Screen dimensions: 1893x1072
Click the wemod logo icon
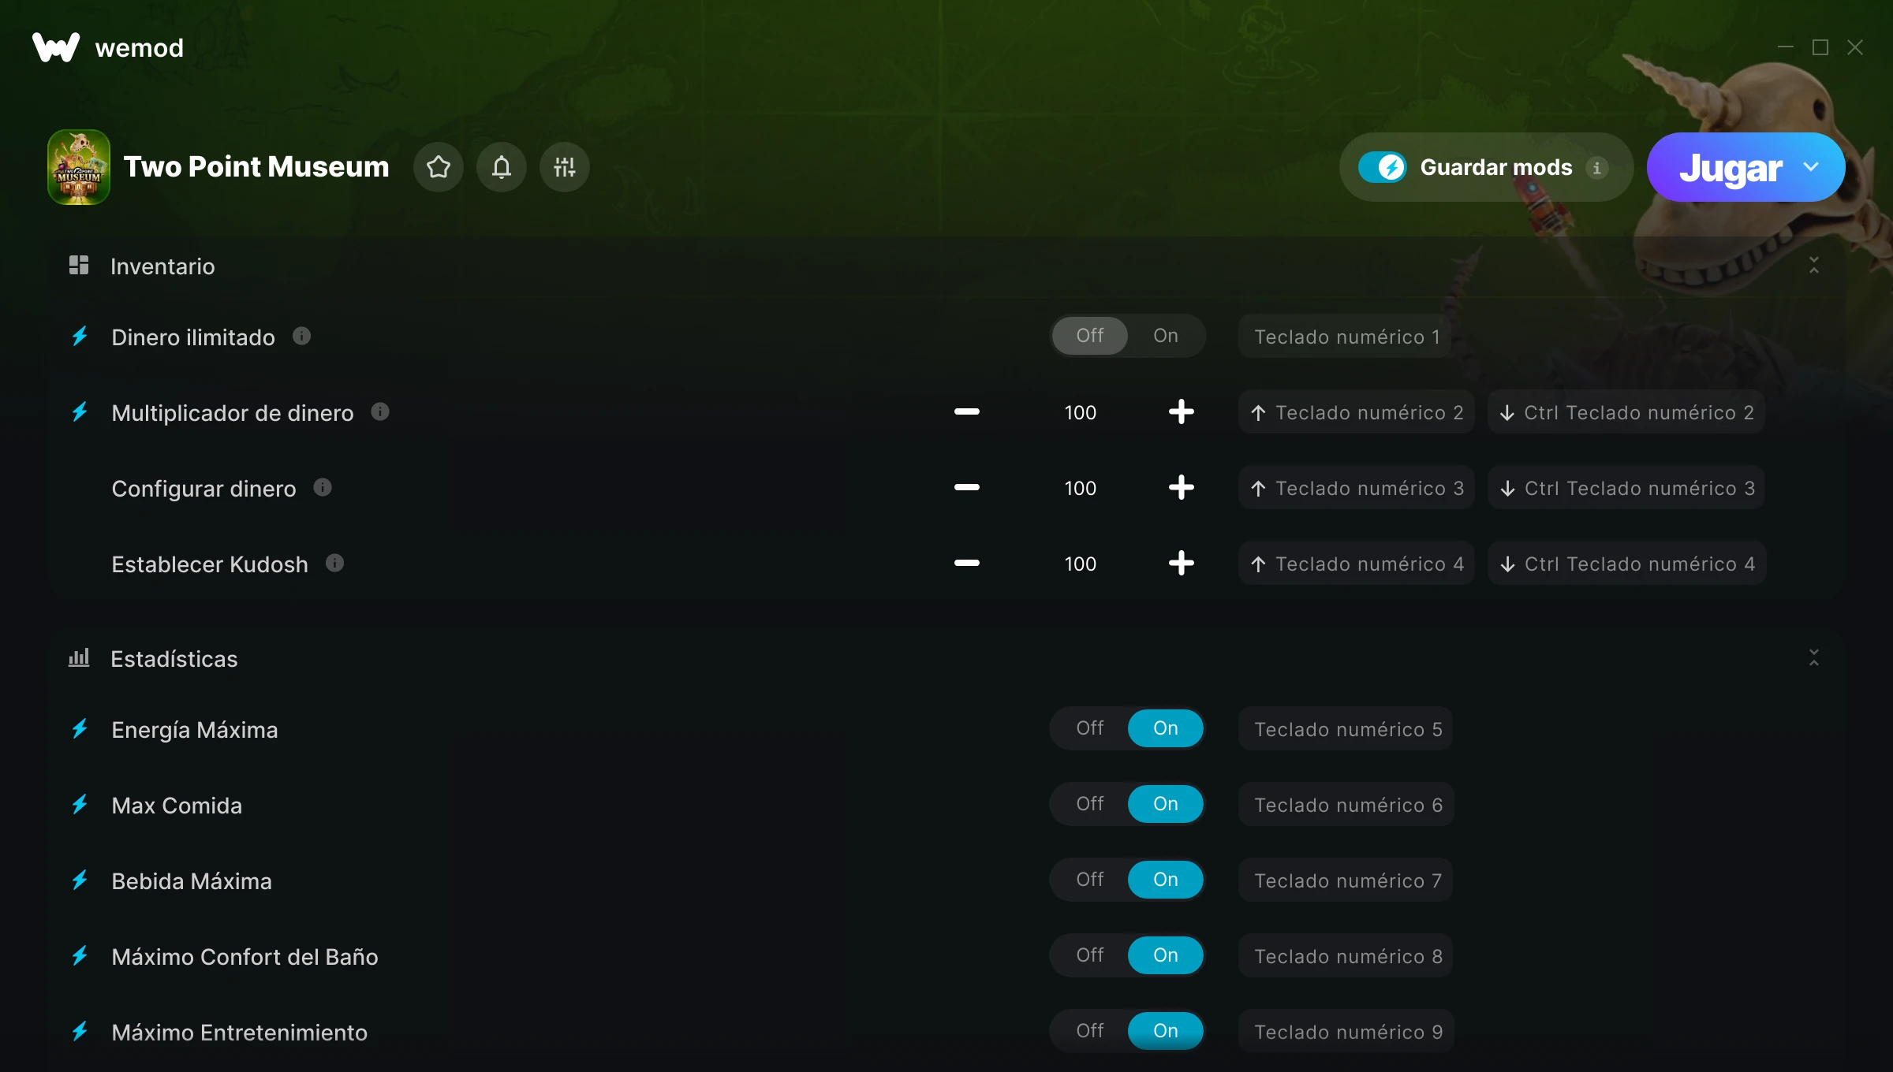55,47
